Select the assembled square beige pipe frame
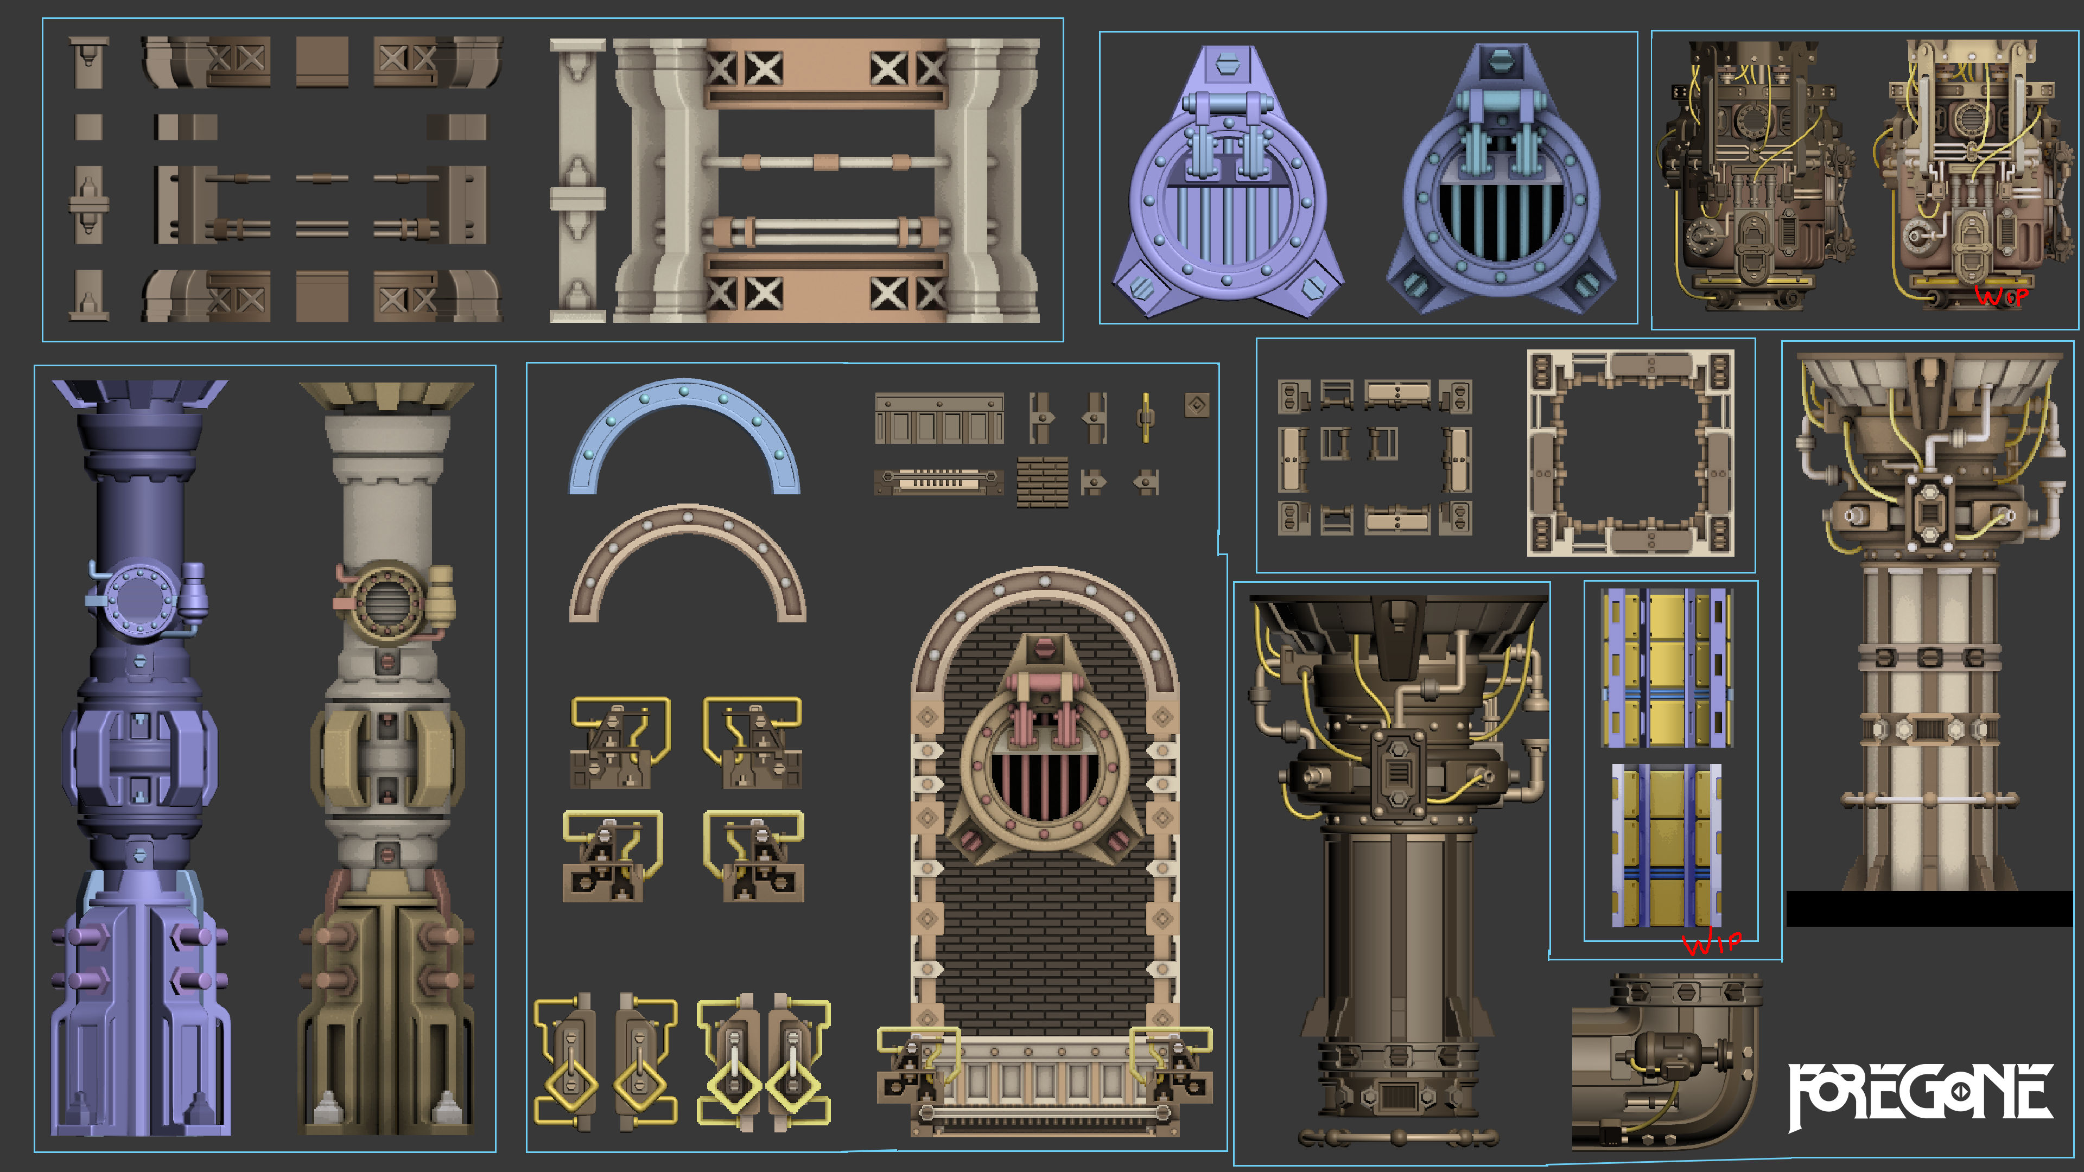The image size is (2084, 1172). coord(1630,453)
